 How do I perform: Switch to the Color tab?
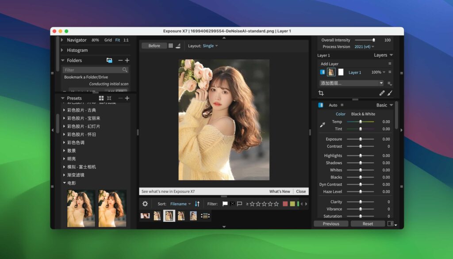340,114
